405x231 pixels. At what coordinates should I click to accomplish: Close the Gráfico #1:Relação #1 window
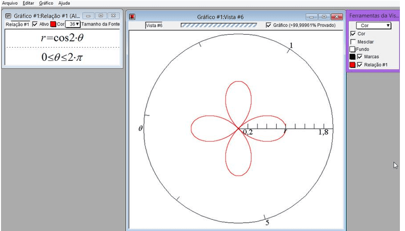point(113,16)
